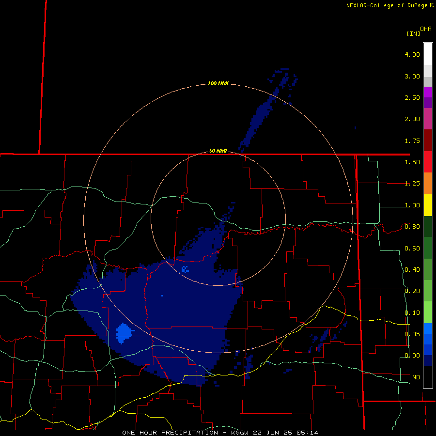Click the 4.00 legend value

pyautogui.click(x=412, y=54)
